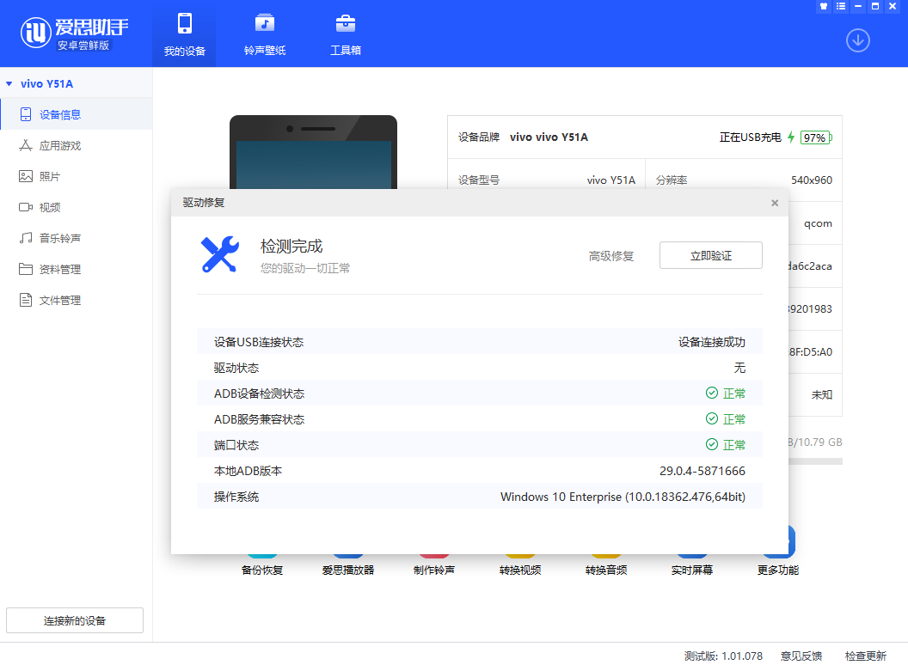Open the 工具箱 (Toolbox) briefcase icon
Screen dimensions: 908x665
pos(345,33)
